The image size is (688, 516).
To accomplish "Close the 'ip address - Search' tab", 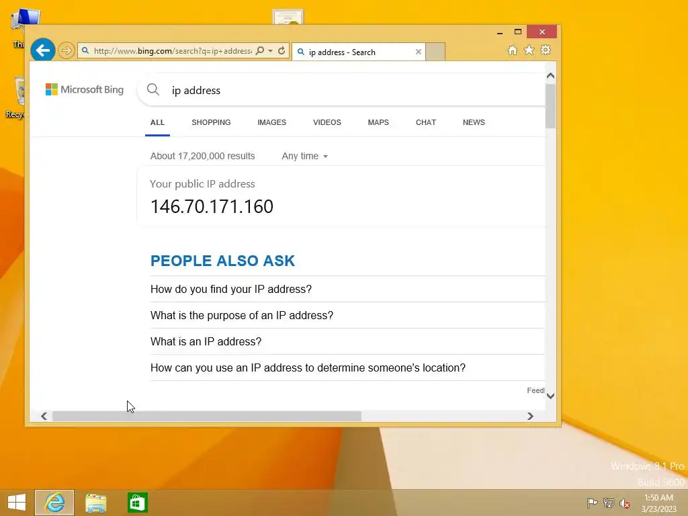I will 418,52.
